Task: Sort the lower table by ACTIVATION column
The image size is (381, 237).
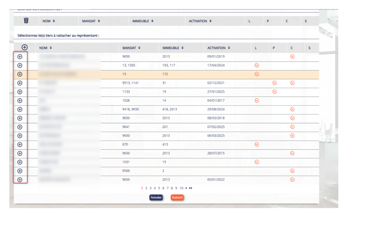Action: pos(219,48)
